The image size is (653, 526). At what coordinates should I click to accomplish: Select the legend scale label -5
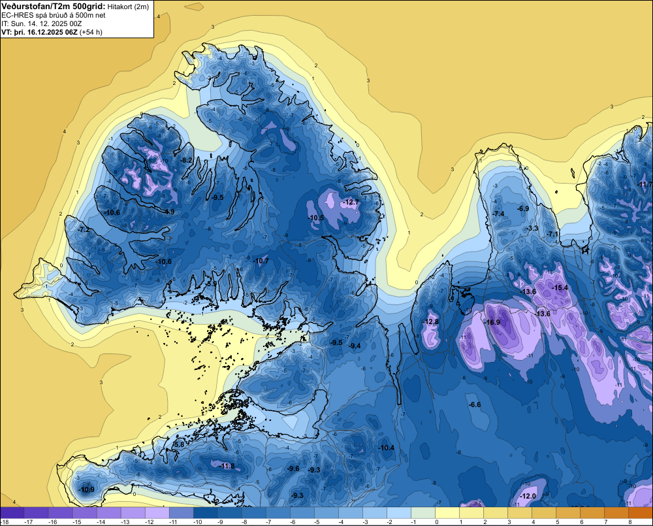coord(317,522)
